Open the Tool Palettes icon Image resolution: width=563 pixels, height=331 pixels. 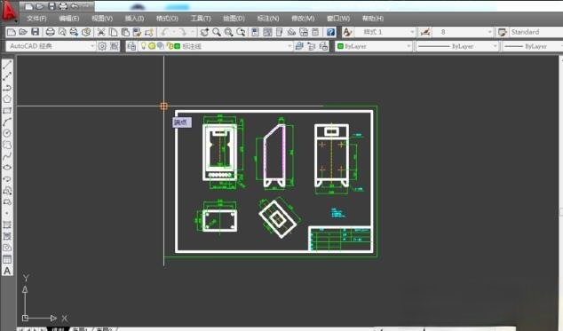pos(280,32)
